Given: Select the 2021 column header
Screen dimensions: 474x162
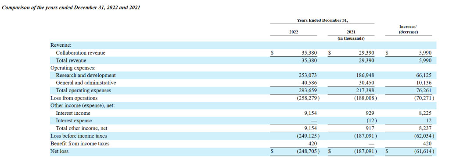Looking at the screenshot, I should 351,32.
